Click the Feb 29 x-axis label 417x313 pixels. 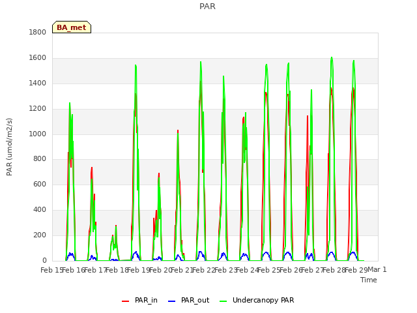356,270
